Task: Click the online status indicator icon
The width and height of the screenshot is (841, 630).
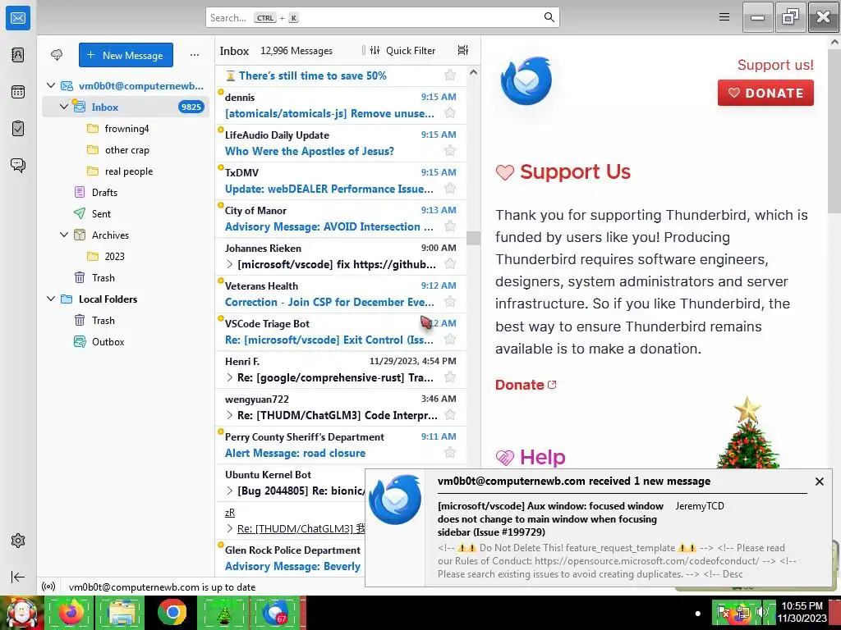Action: point(48,587)
